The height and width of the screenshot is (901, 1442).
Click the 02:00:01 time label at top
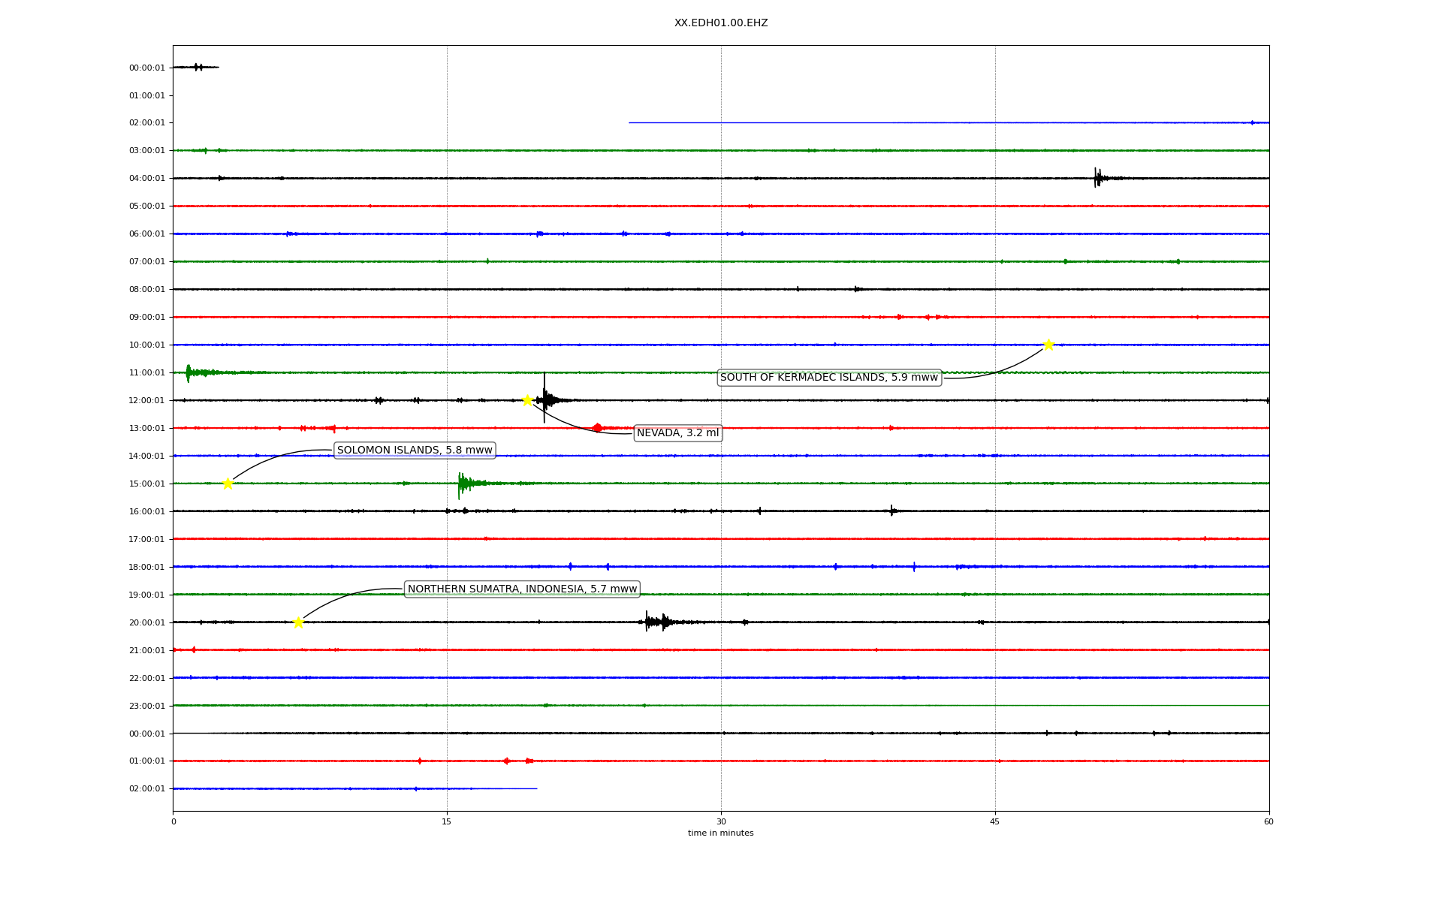(x=147, y=123)
